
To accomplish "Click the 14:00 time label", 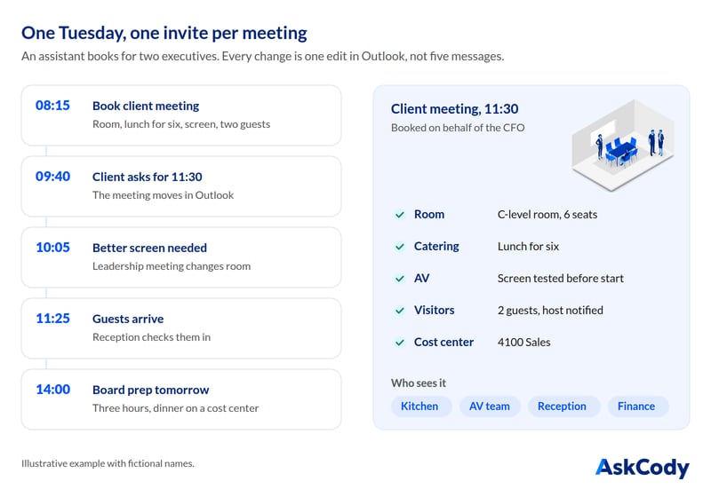I will point(53,390).
